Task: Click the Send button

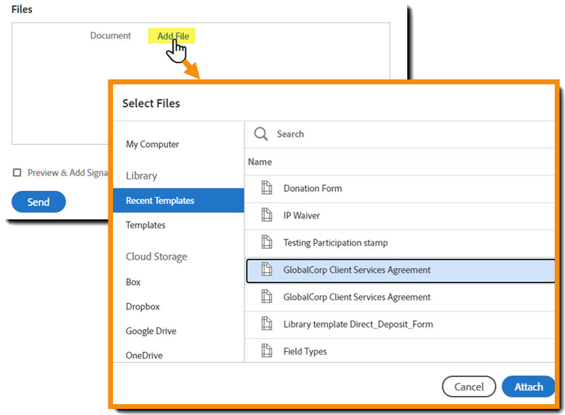Action: (38, 201)
